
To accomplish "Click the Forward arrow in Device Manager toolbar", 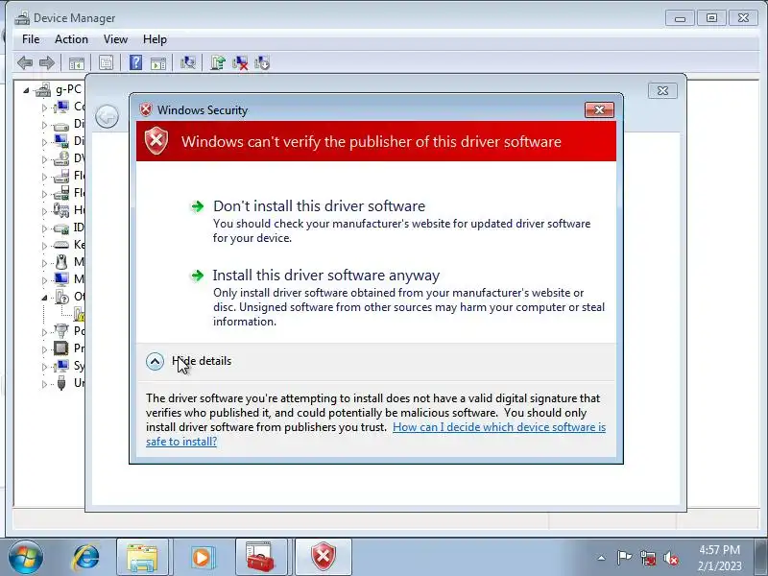I will coord(47,62).
